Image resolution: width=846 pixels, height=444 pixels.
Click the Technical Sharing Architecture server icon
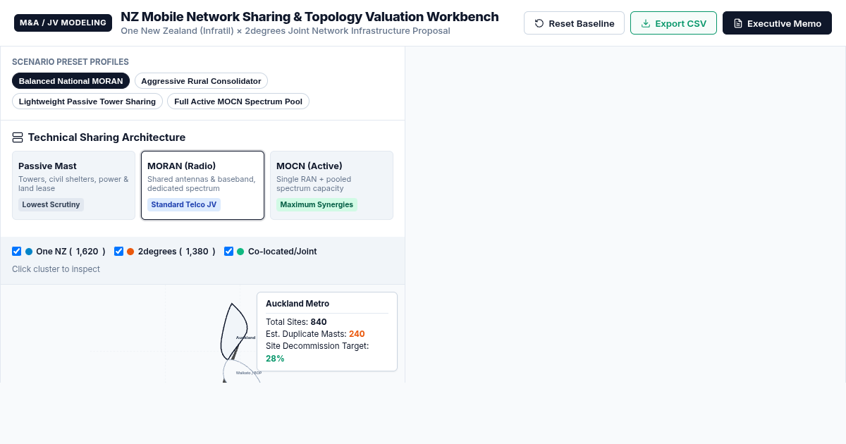click(18, 137)
